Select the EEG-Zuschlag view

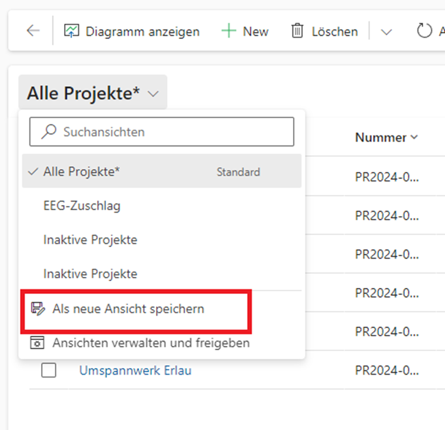pos(82,206)
